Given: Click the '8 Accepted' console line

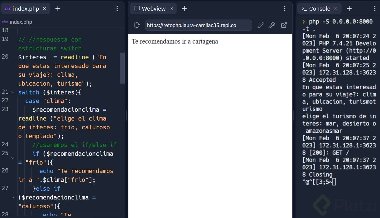Looking at the screenshot, I should coord(319,80).
